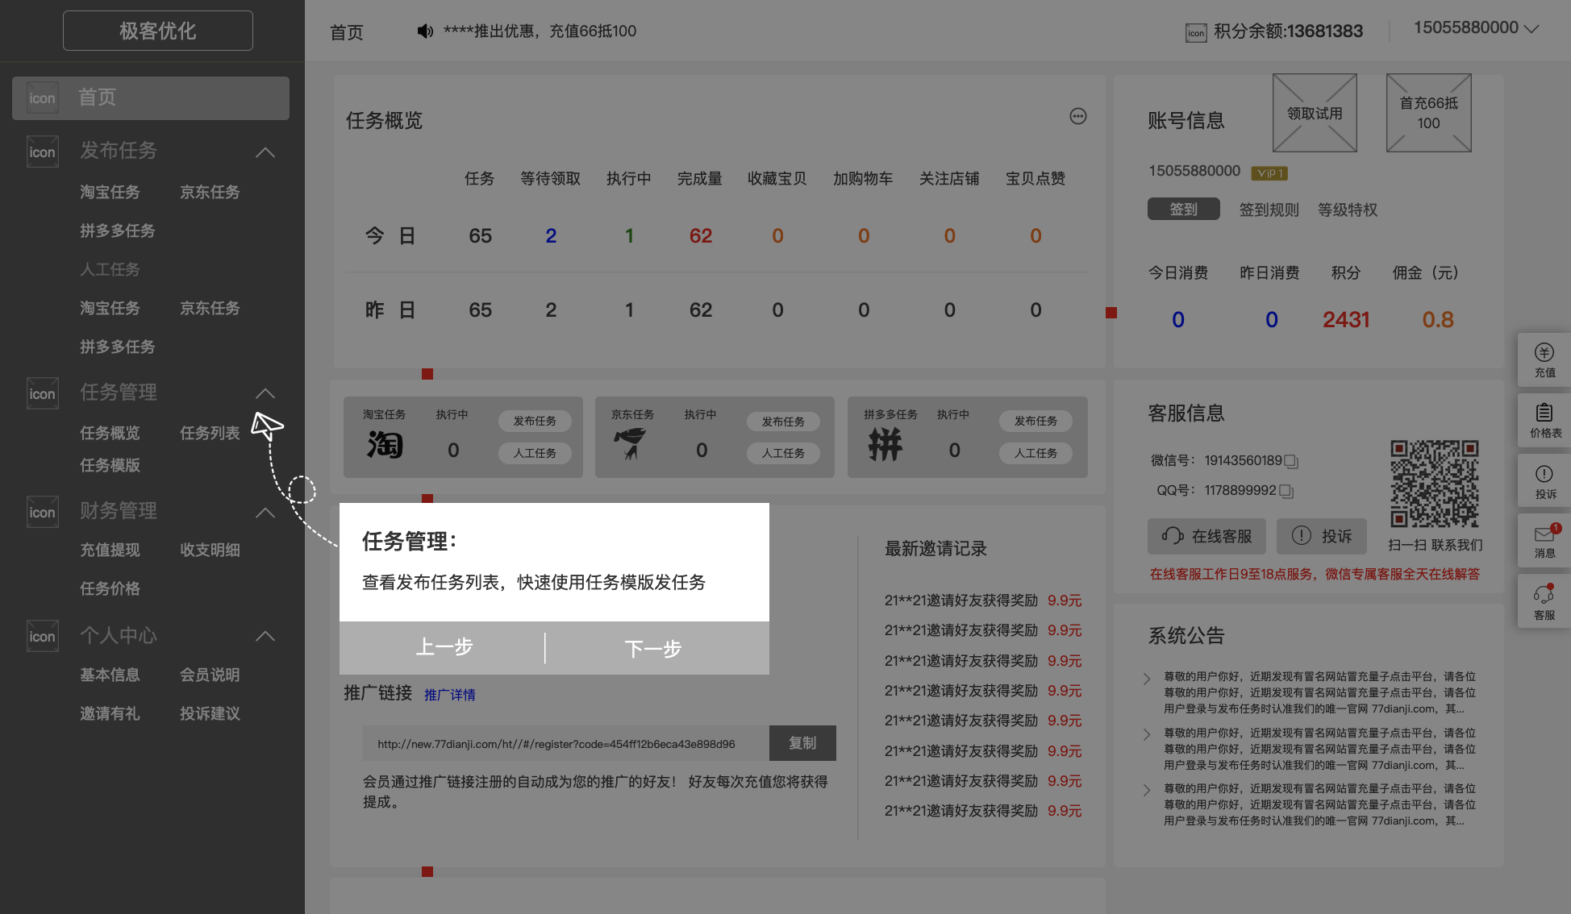The height and width of the screenshot is (914, 1571).
Task: Click the 财务管理 sidebar icon
Action: click(43, 512)
